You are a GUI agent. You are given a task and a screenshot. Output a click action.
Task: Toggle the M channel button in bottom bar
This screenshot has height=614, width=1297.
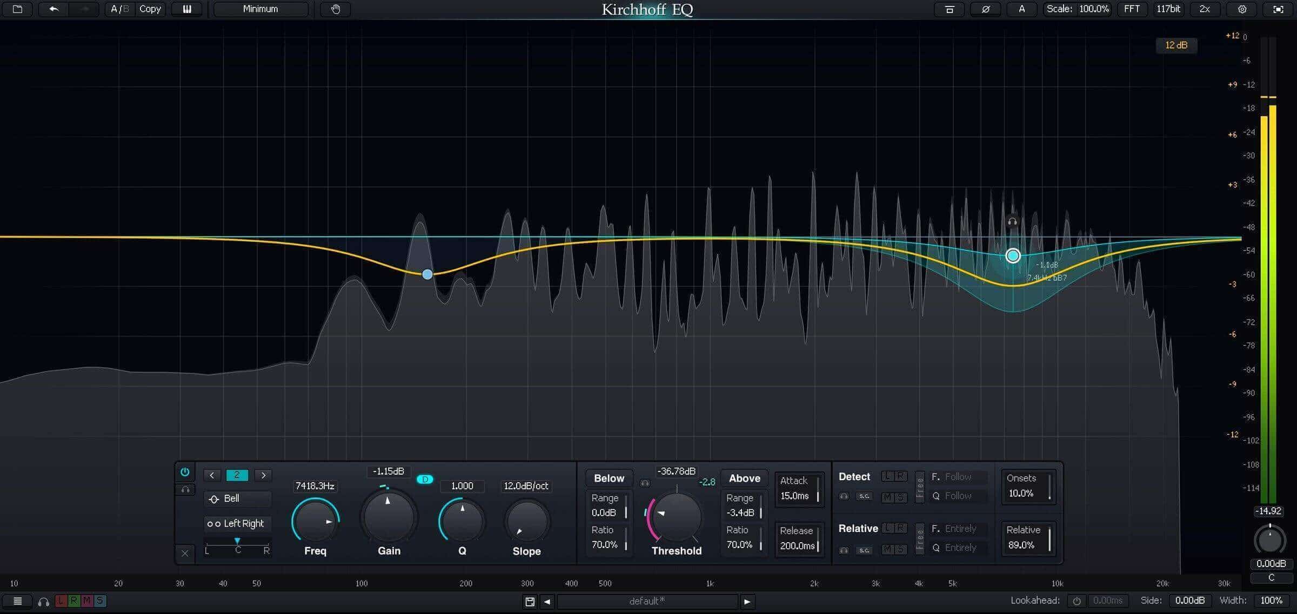[86, 600]
